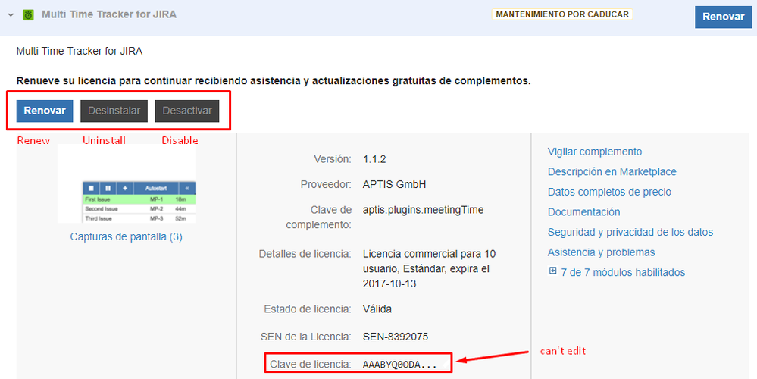Click the 7 de 7 módulos habilitados link
This screenshot has height=379, width=757.
point(623,272)
